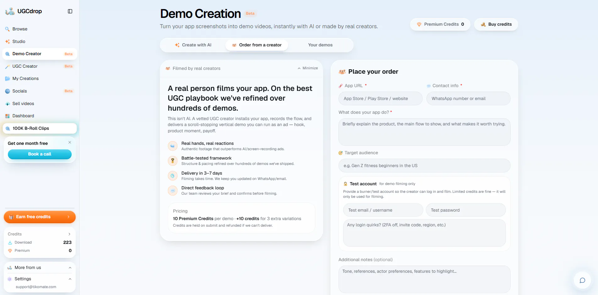Click the Additional notes textarea
The height and width of the screenshot is (295, 598).
coord(424,279)
